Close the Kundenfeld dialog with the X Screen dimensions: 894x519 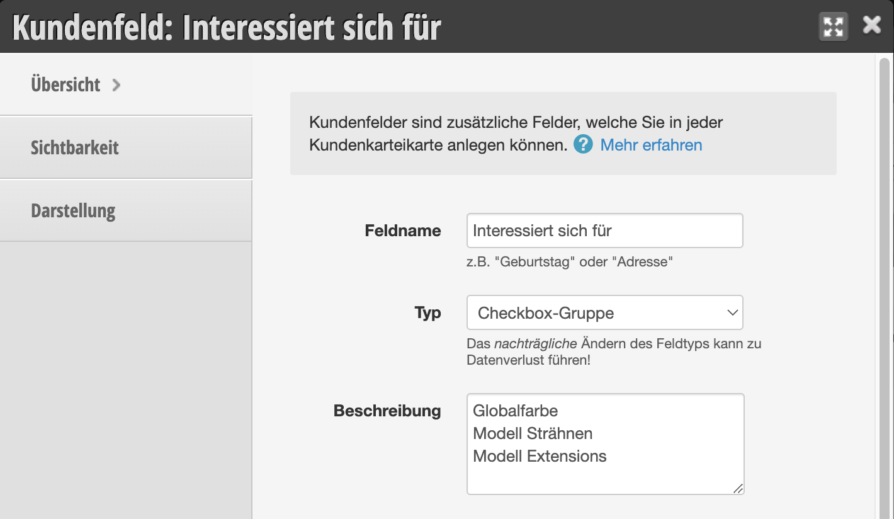point(872,25)
